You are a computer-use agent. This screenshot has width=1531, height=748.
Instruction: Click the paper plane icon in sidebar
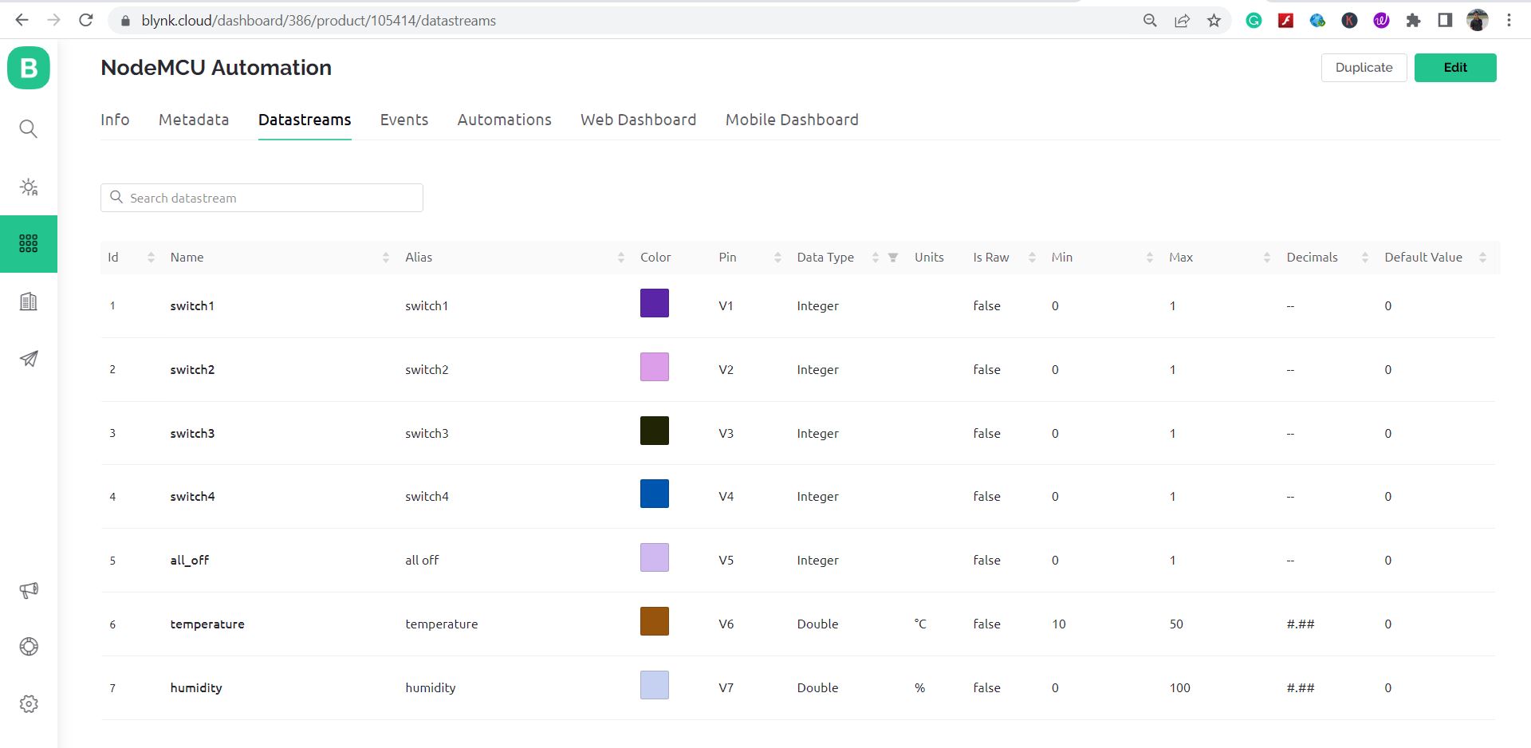(29, 359)
